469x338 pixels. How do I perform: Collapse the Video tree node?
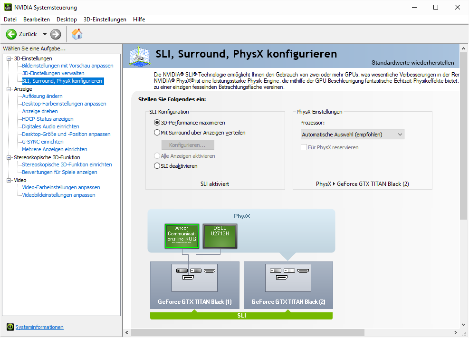pos(9,180)
